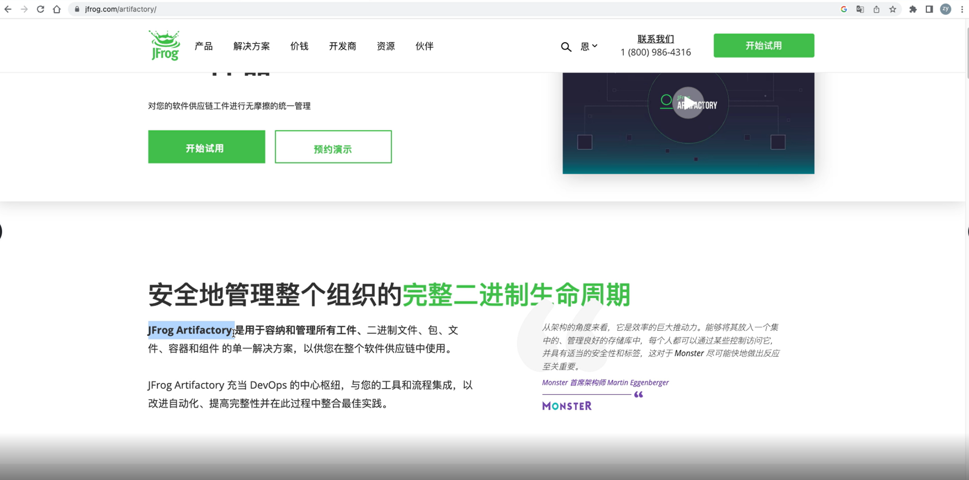Click highlighted text JFrog Artifactory

pos(191,330)
